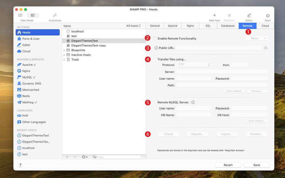The image size is (285, 178).
Task: Click the Customize wrench icon
Action: click(x=55, y=15)
